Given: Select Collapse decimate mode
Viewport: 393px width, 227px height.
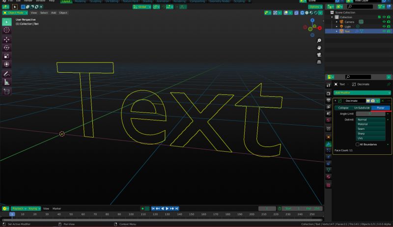Looking at the screenshot, I should coord(343,108).
